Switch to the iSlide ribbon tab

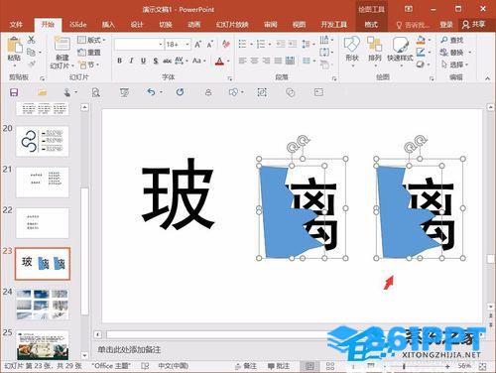point(78,25)
